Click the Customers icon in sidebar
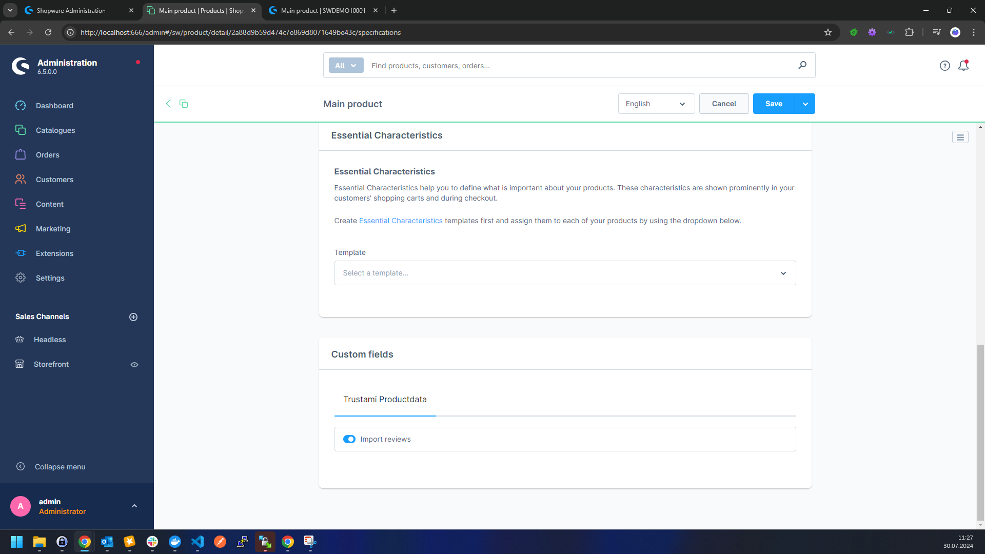 point(22,179)
